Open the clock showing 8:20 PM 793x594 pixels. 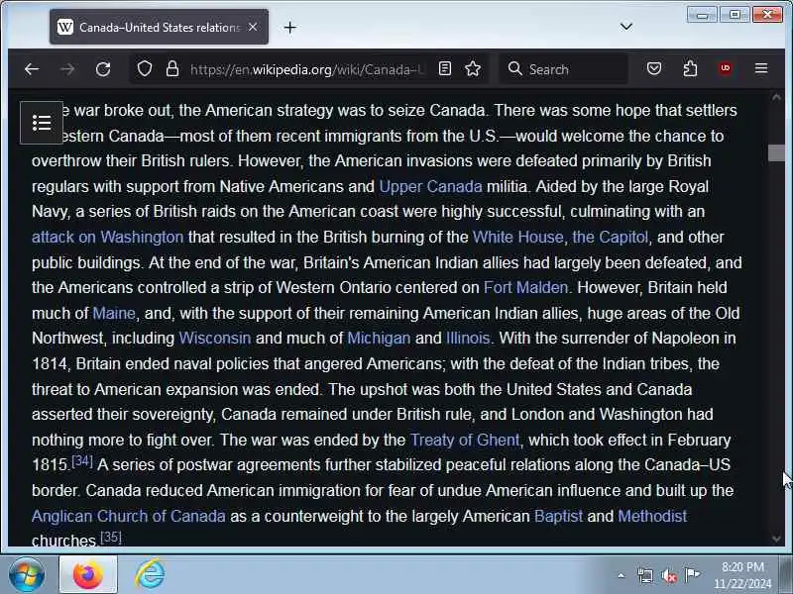click(x=742, y=575)
